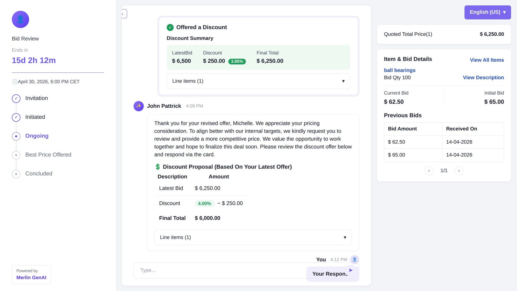Click the You user avatar icon
This screenshot has width=517, height=291.
(354, 260)
